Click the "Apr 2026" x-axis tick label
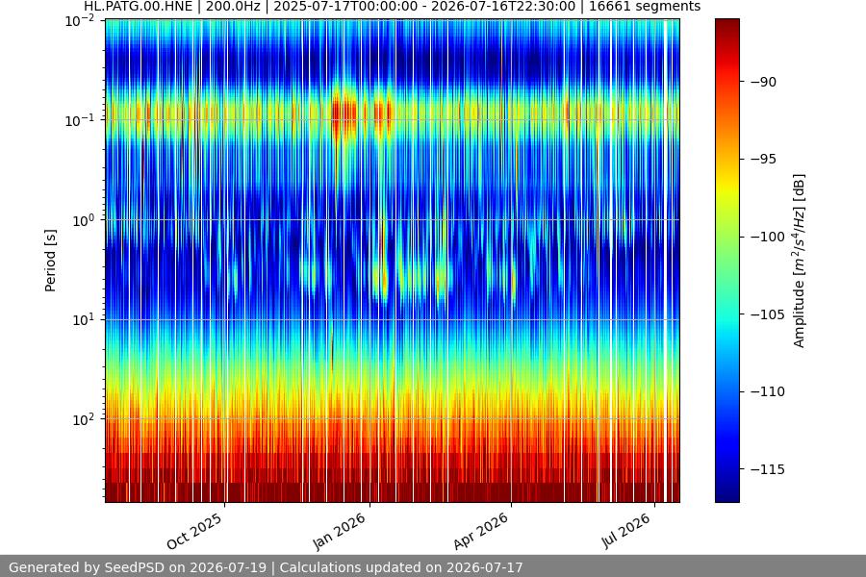 pyautogui.click(x=480, y=531)
